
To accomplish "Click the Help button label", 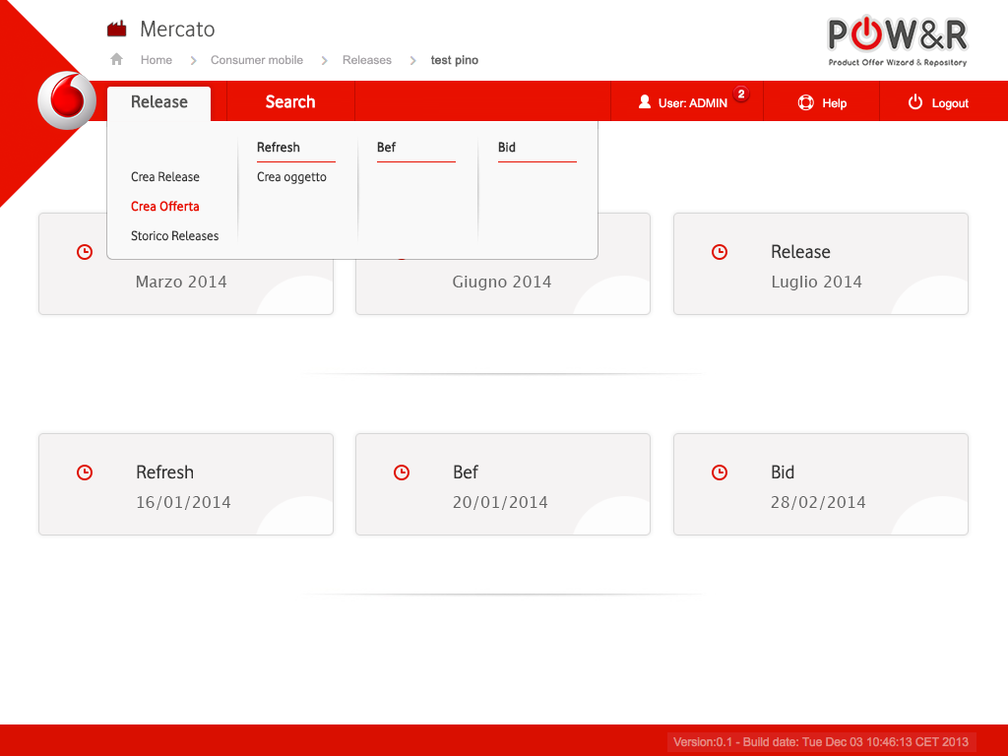I will point(835,102).
